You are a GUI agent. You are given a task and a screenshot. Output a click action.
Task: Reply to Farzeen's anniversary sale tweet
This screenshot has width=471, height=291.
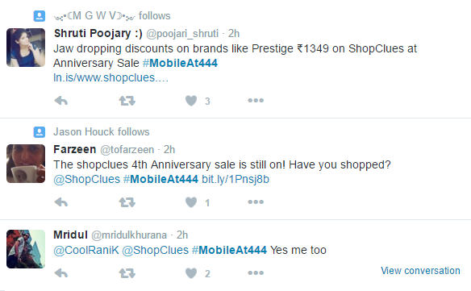61,202
